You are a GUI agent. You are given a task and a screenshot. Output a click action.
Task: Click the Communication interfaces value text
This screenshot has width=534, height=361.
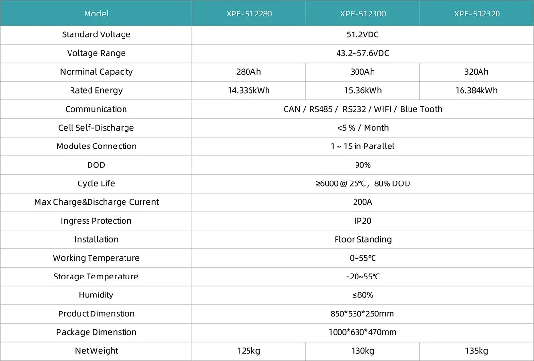(363, 109)
